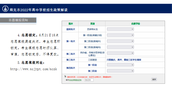Click the 第一阶段(卓越计划) label

[92, 35]
